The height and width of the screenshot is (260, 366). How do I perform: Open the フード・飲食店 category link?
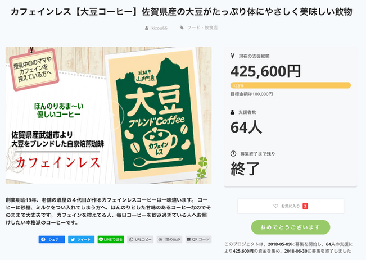coord(204,27)
